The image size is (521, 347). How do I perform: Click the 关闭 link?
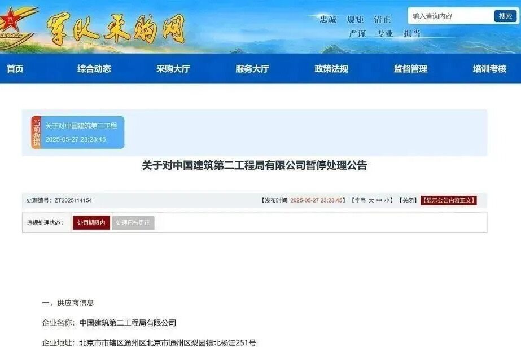408,200
